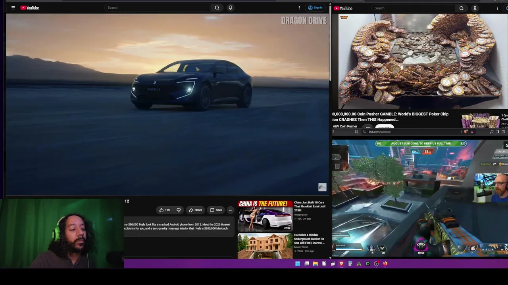The image size is (508, 285).
Task: Click the August sub goal progress bar
Action: pos(421,143)
